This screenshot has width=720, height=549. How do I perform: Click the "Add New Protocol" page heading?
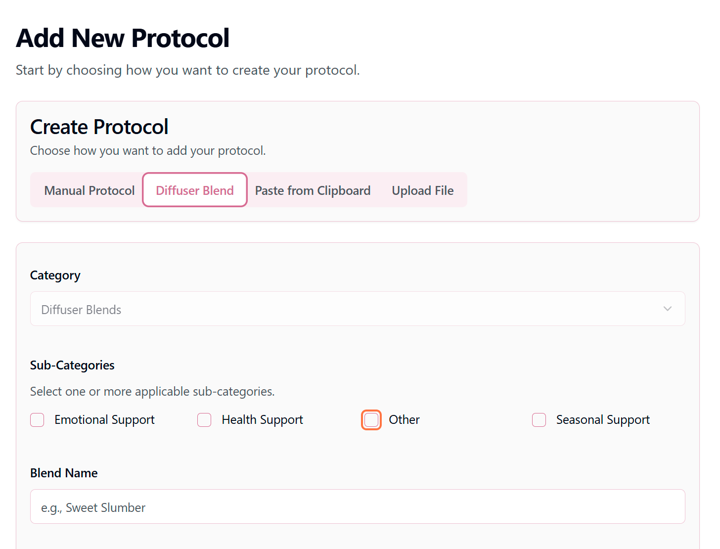click(123, 39)
